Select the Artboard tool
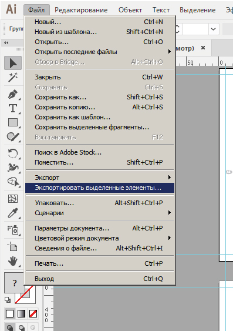The width and height of the screenshot is (233, 331). [x=13, y=246]
